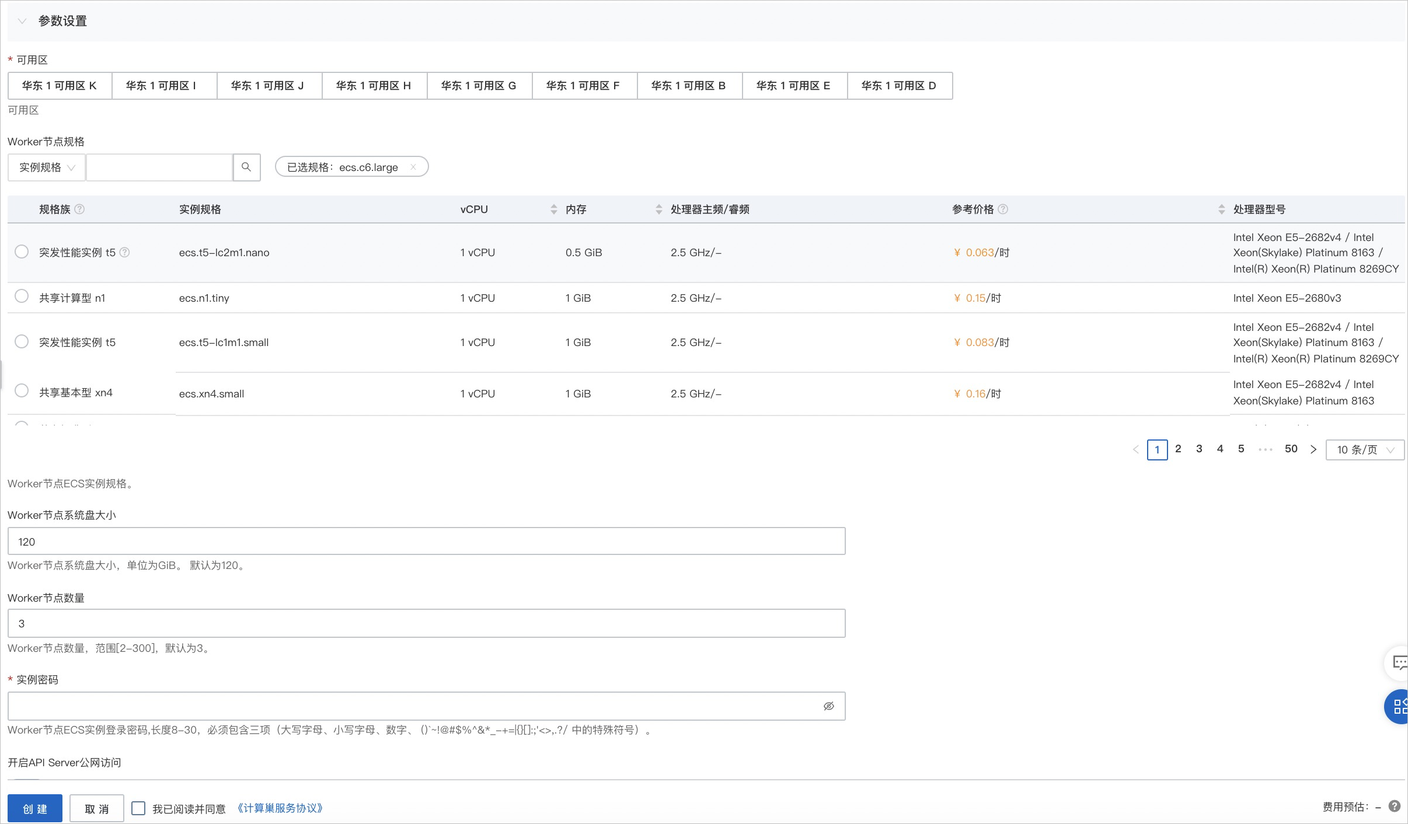Click 处理器型号 column header
This screenshot has height=824, width=1408.
coord(1259,209)
